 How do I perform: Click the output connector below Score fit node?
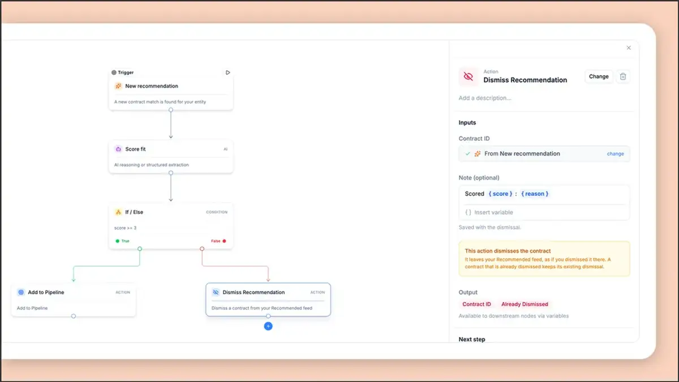pos(171,173)
